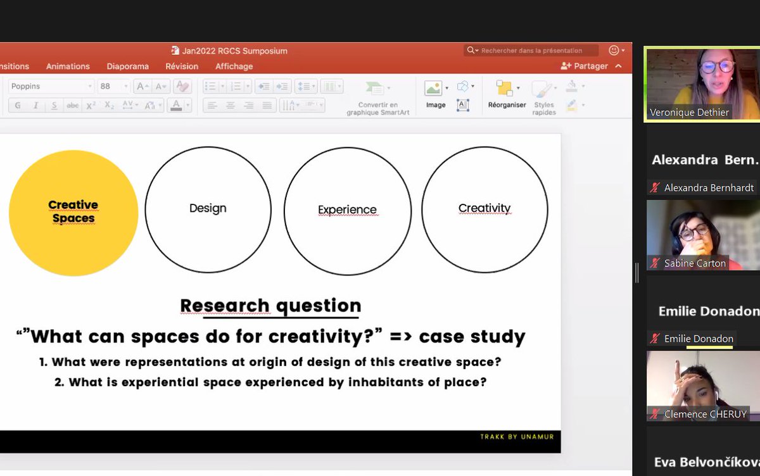The height and width of the screenshot is (476, 760).
Task: Open the columns layout button
Action: pyautogui.click(x=331, y=87)
